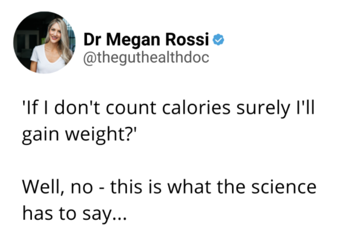Click the display name Dr Megan Rossi
The height and width of the screenshot is (236, 348).
[x=147, y=41]
